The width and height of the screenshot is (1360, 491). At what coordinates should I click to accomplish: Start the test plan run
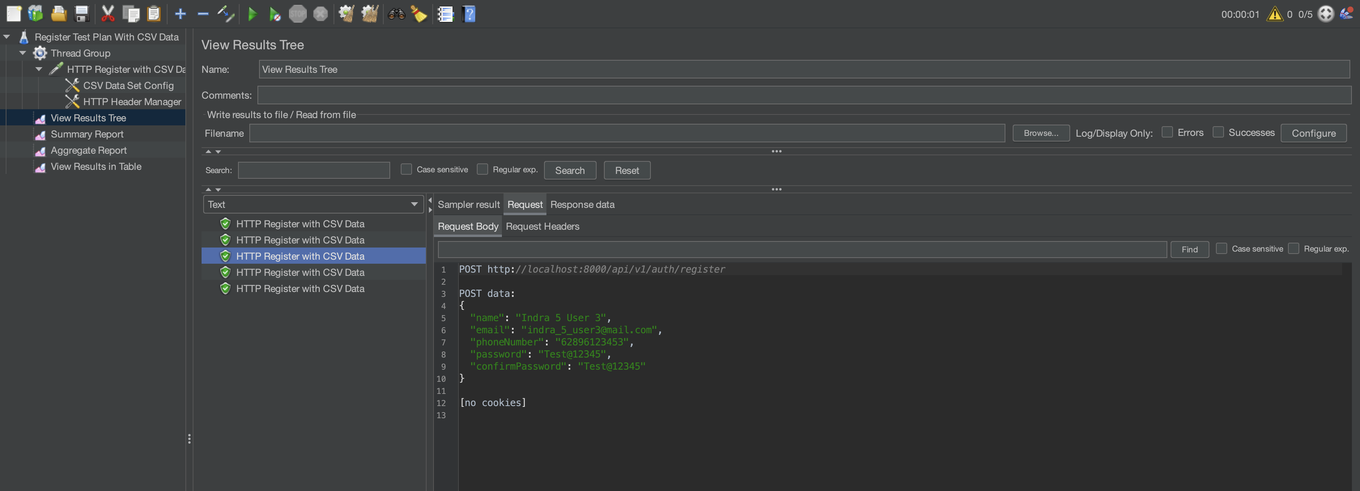click(x=252, y=14)
